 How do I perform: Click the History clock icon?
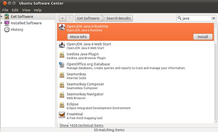[7, 29]
